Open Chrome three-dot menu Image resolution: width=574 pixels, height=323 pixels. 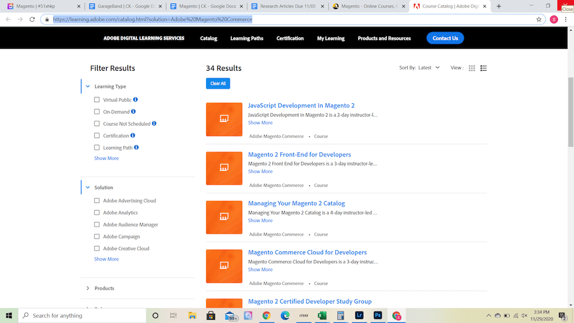pyautogui.click(x=565, y=20)
